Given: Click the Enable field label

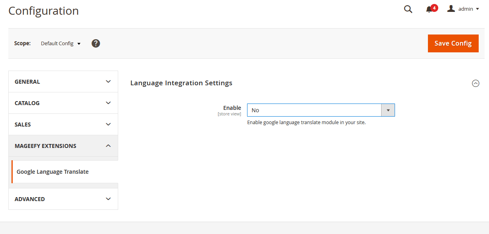Looking at the screenshot, I should 232,108.
